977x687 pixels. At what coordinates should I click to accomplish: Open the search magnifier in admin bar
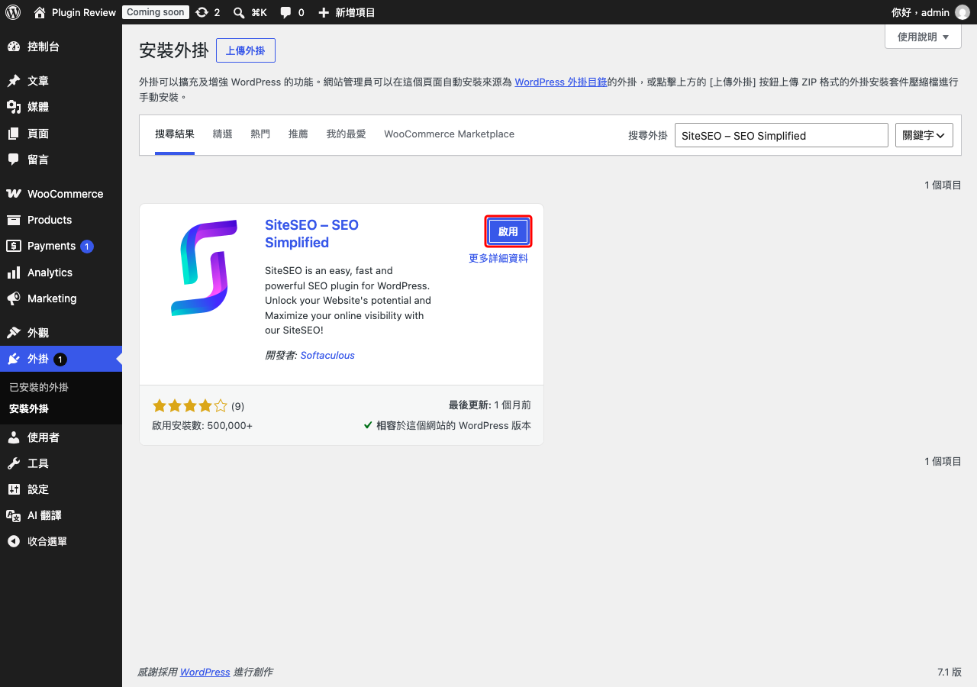click(x=239, y=12)
